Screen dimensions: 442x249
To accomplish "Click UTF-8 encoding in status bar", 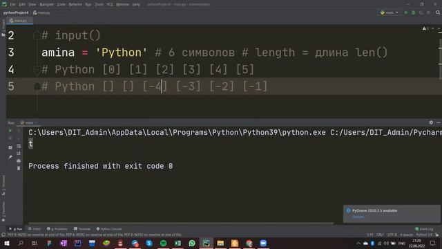I will [392, 235].
